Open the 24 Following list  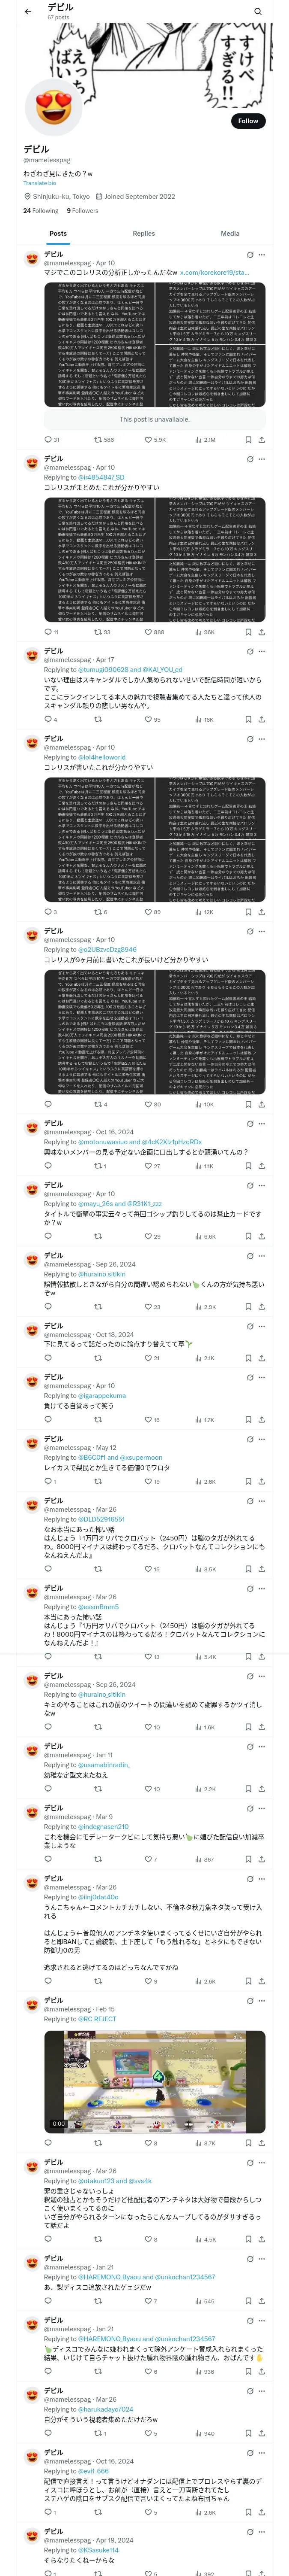[41, 211]
